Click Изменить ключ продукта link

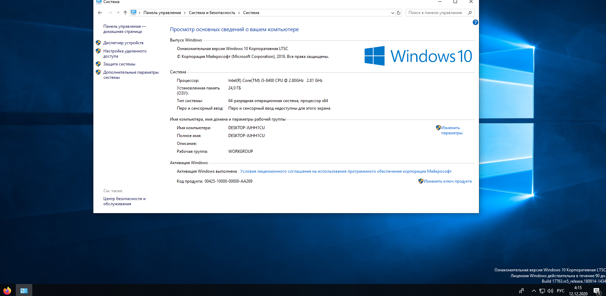pyautogui.click(x=447, y=181)
